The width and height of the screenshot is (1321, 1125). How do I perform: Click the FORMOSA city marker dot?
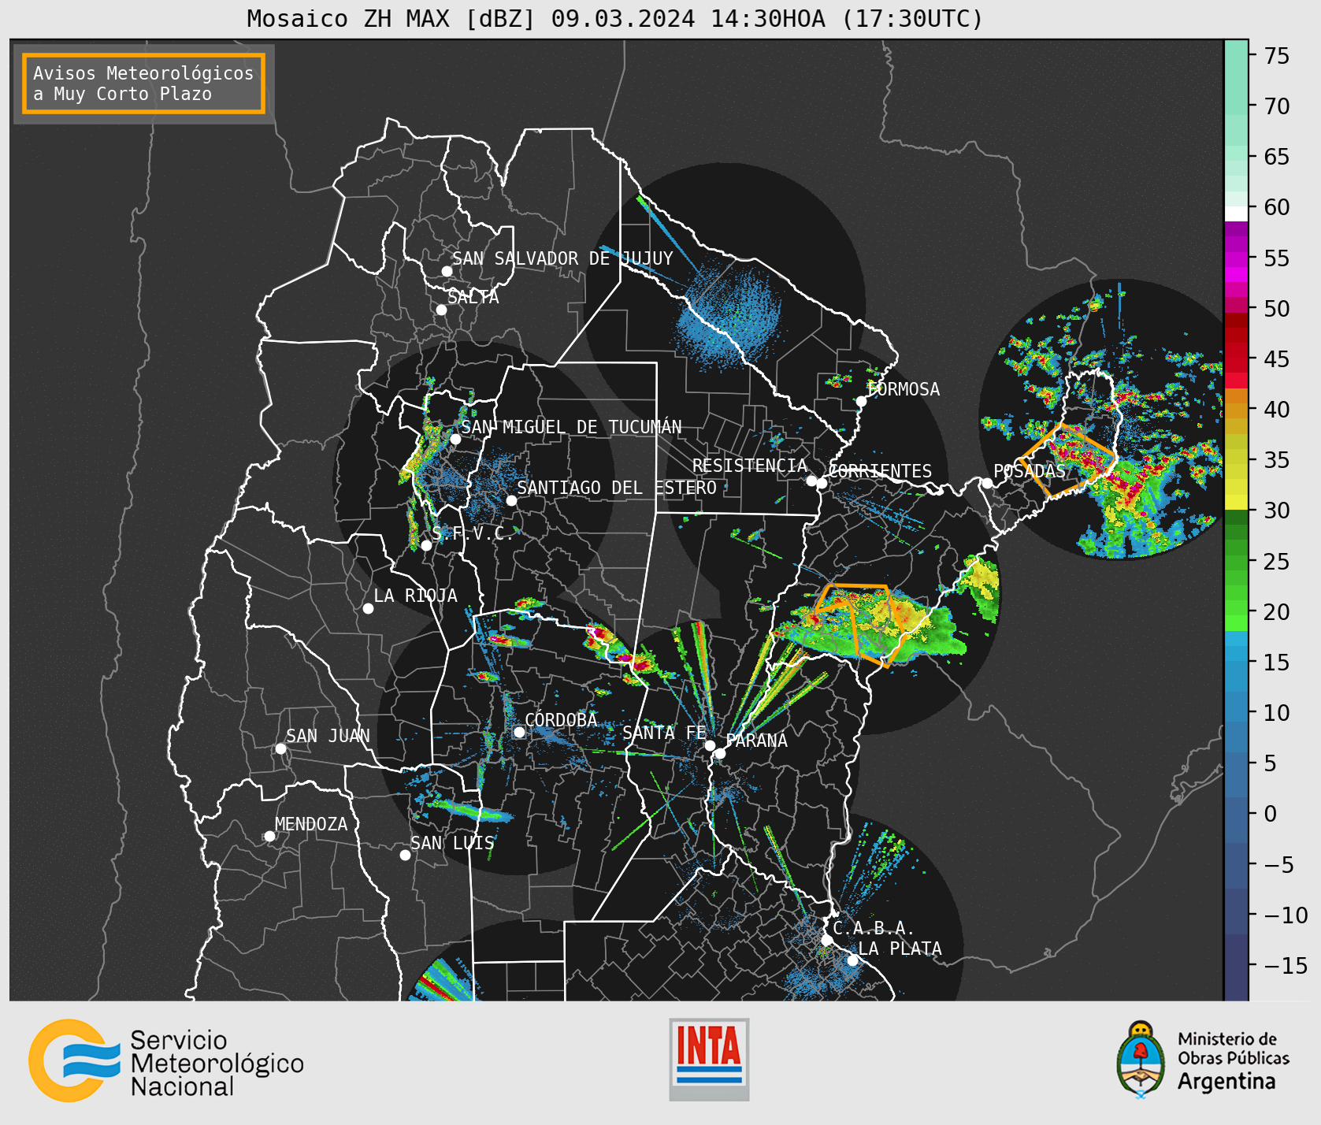[x=862, y=401]
